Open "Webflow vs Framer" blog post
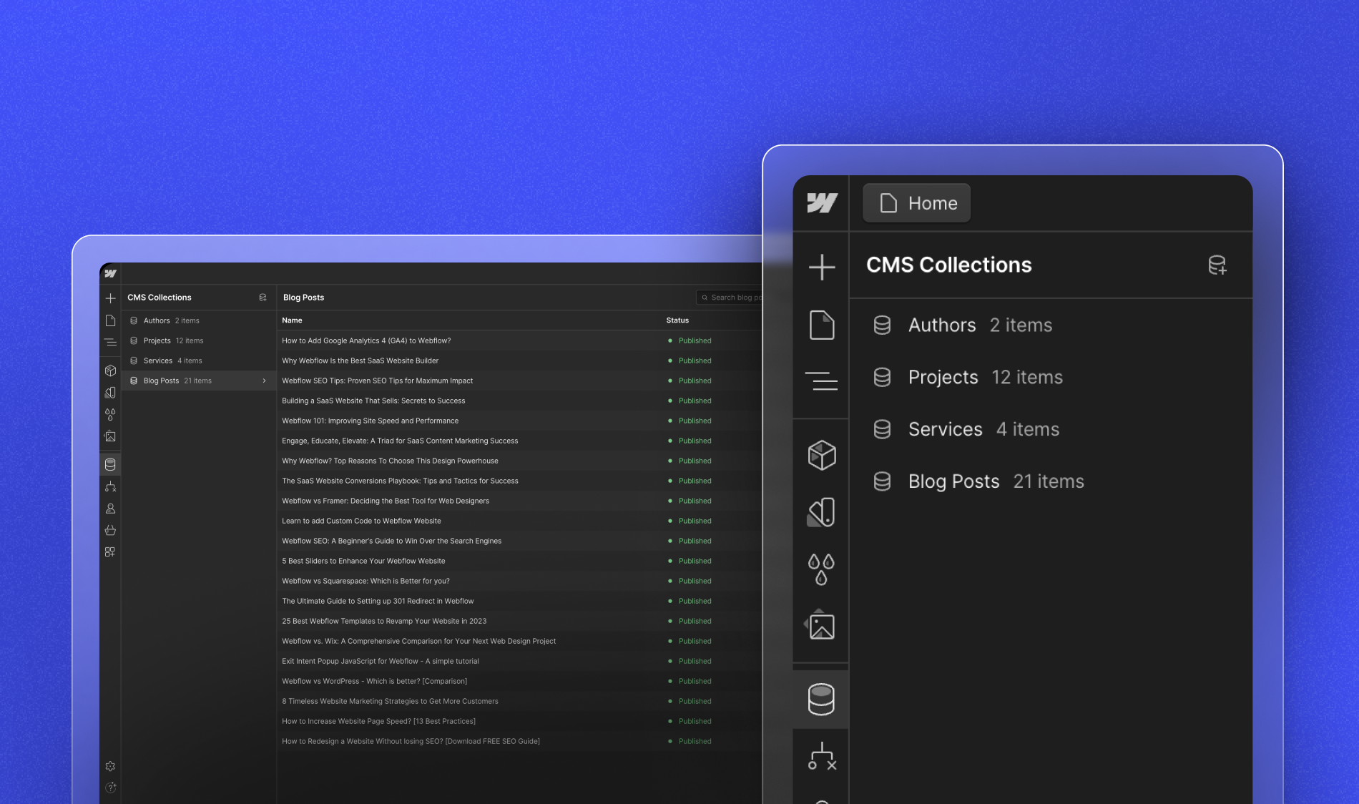Image resolution: width=1359 pixels, height=804 pixels. [386, 501]
